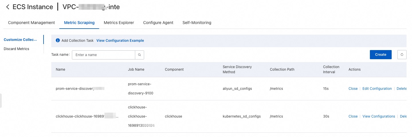Screen dimensions: 412x137
Task: Click the blue info icon in banner
Action: click(58, 41)
